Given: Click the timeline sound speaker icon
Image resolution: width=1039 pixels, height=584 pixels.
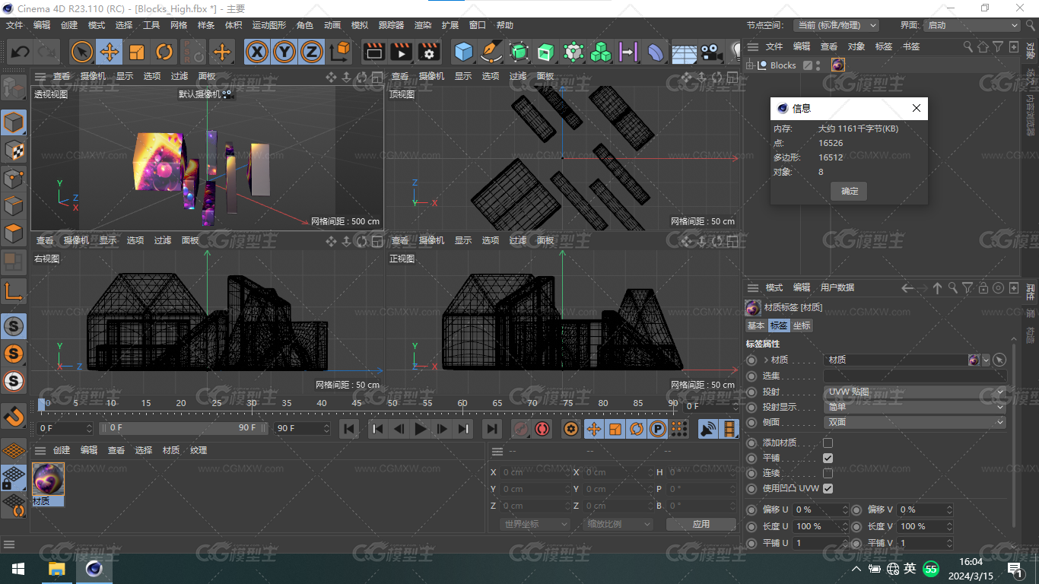Looking at the screenshot, I should pyautogui.click(x=708, y=429).
